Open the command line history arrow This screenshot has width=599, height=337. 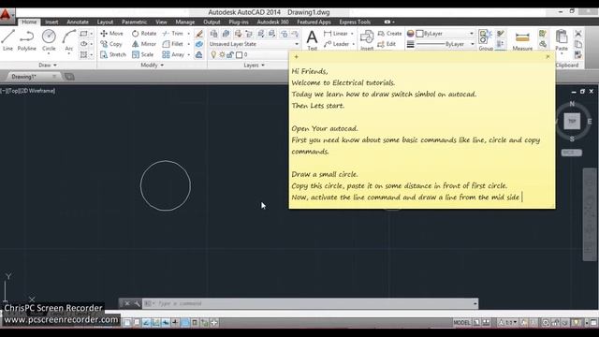475,303
